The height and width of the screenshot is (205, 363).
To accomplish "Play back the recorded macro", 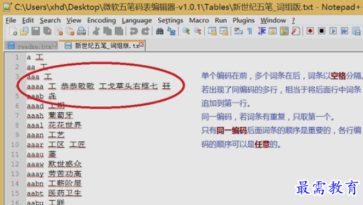I will point(333,31).
